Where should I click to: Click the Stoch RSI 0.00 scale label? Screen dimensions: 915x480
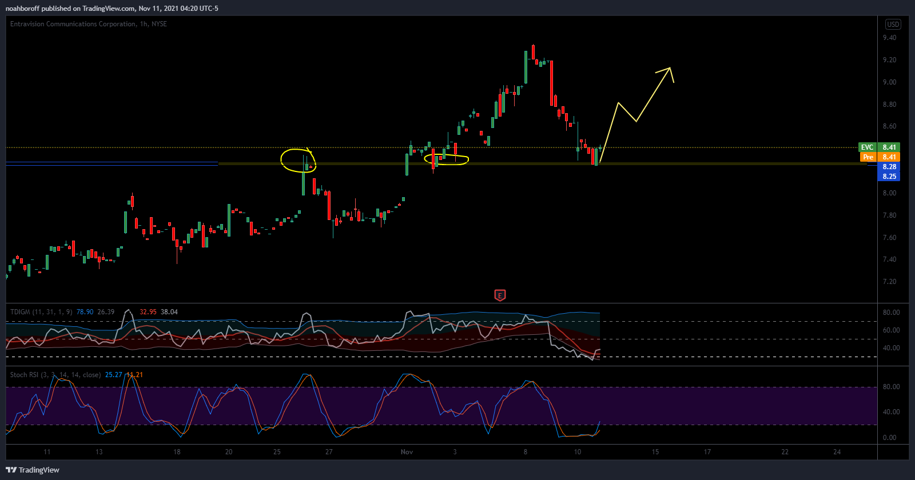(889, 438)
